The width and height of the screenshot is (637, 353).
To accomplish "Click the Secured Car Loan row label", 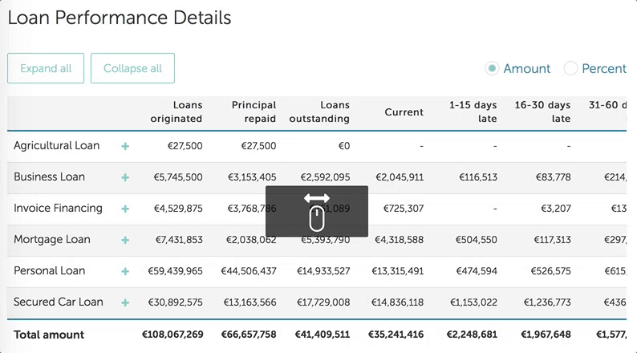I will [x=59, y=302].
